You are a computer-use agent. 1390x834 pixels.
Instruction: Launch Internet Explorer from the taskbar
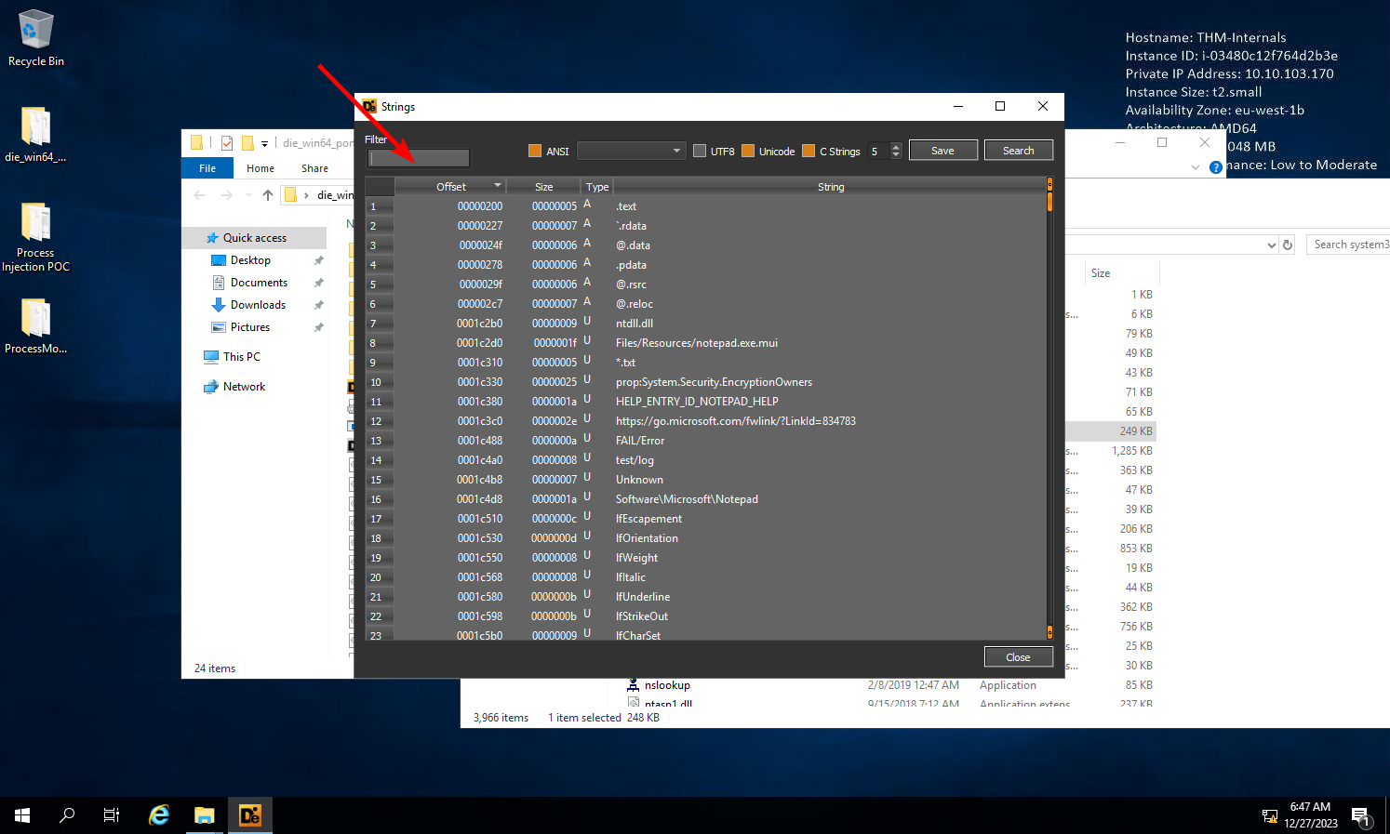click(159, 815)
